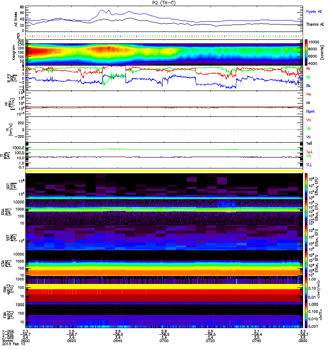Click the Vi [km/s] axis label
The image size is (328, 350).
8,129
